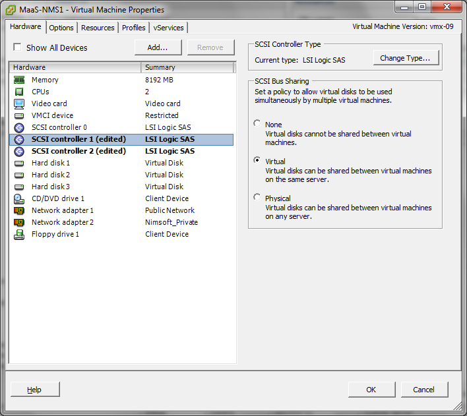
Task: Click the SCSI controller 1 icon
Action: click(x=19, y=139)
